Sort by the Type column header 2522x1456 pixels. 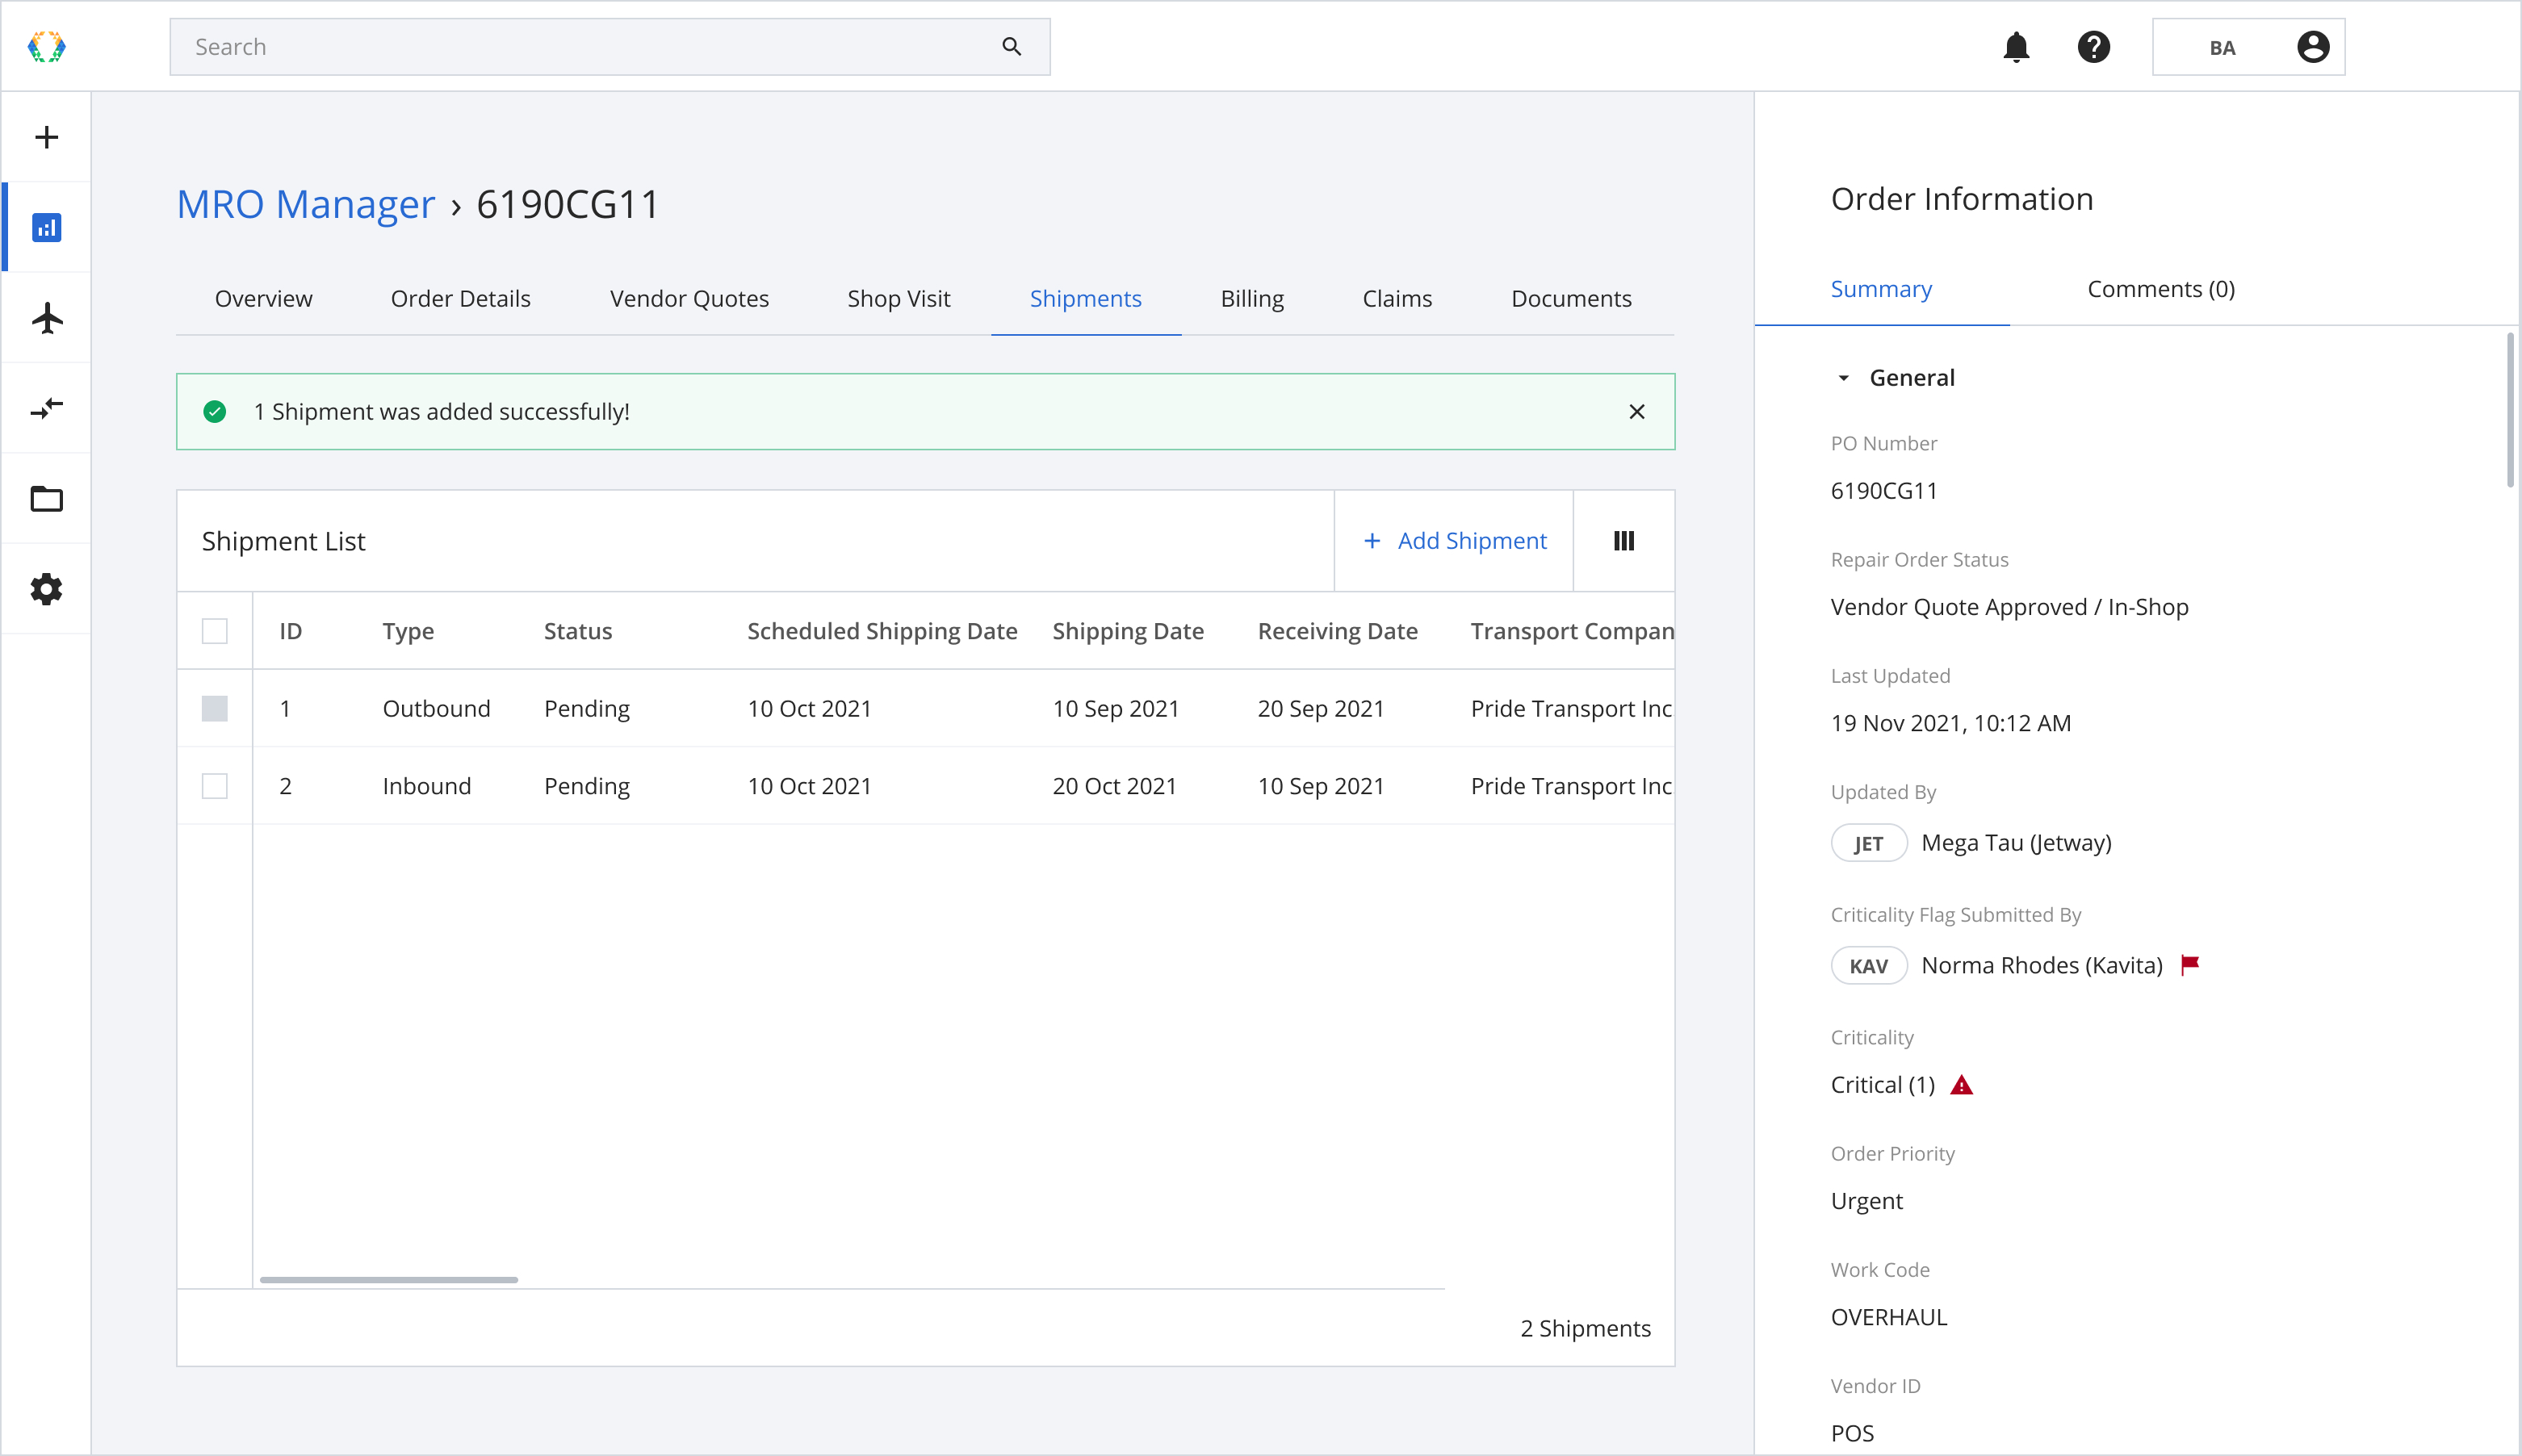tap(408, 631)
